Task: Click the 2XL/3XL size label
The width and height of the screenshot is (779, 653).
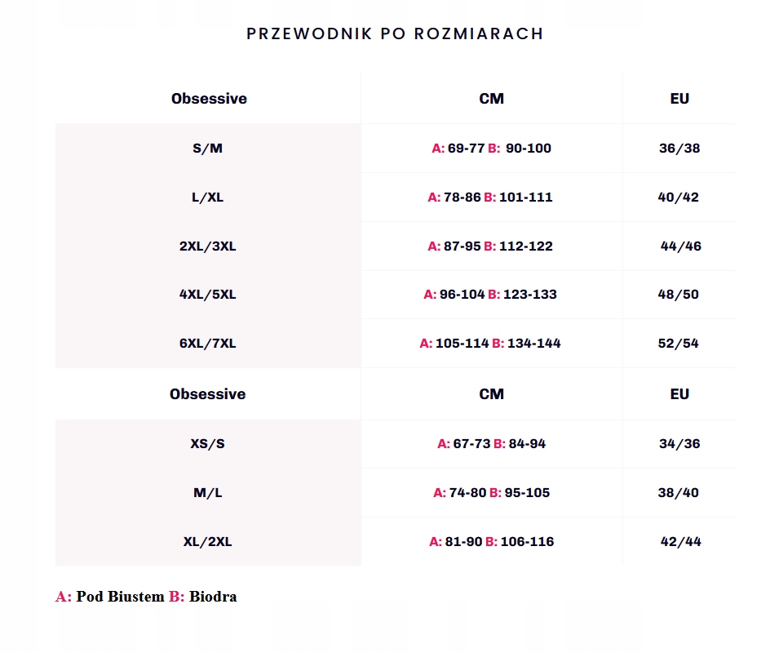Action: [x=208, y=247]
